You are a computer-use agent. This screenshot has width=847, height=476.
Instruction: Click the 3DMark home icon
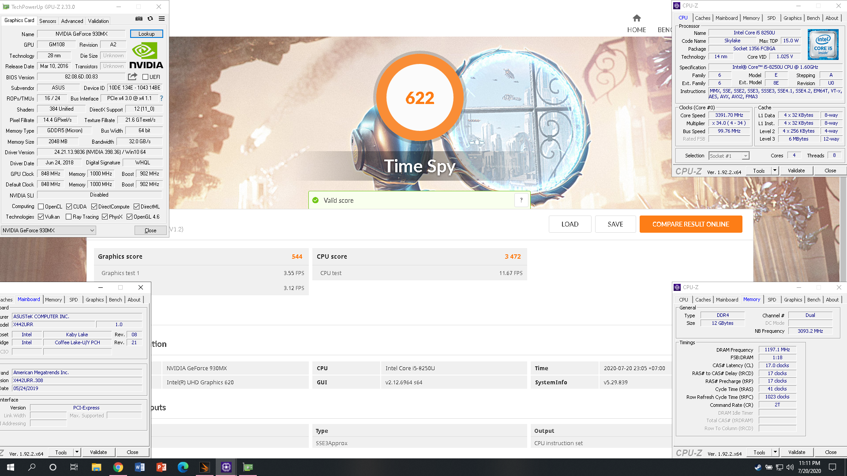click(637, 18)
